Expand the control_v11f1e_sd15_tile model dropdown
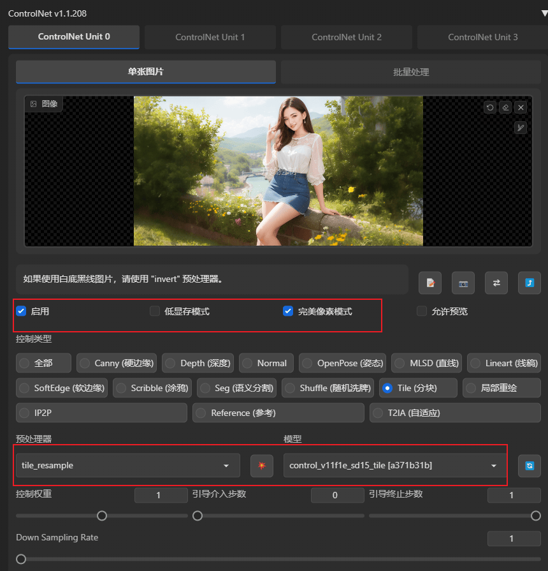This screenshot has width=548, height=571. pos(395,465)
